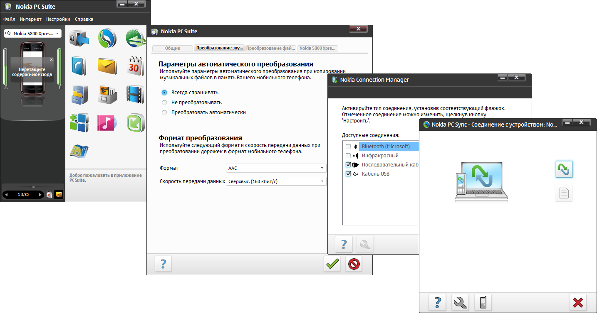Open the Video Manager filmstrip icon

tap(136, 94)
